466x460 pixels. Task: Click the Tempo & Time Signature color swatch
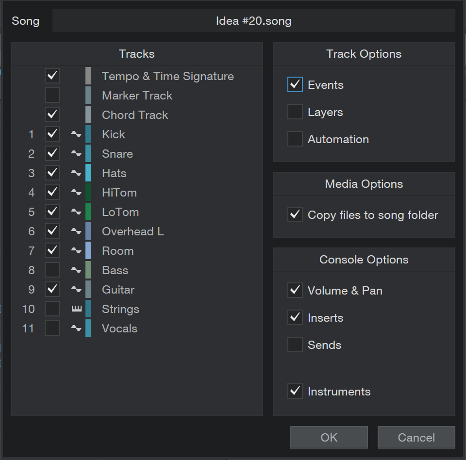pyautogui.click(x=88, y=76)
